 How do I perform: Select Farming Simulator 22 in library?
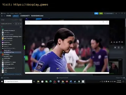[x=9, y=68]
